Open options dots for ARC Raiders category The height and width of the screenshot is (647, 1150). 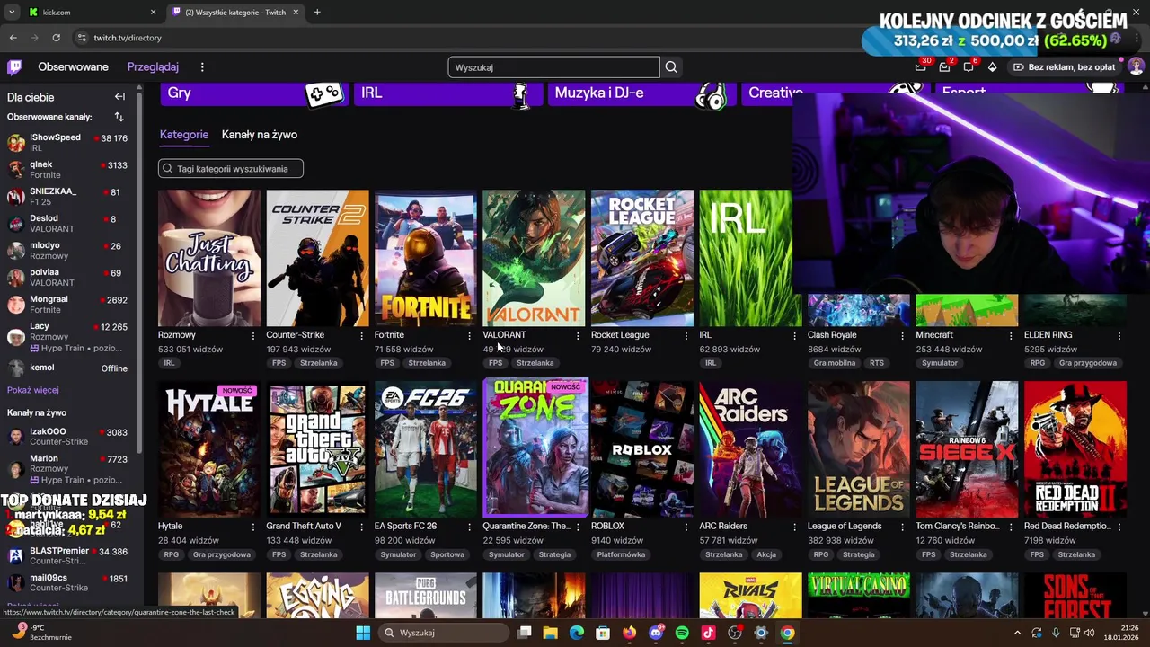point(794,527)
